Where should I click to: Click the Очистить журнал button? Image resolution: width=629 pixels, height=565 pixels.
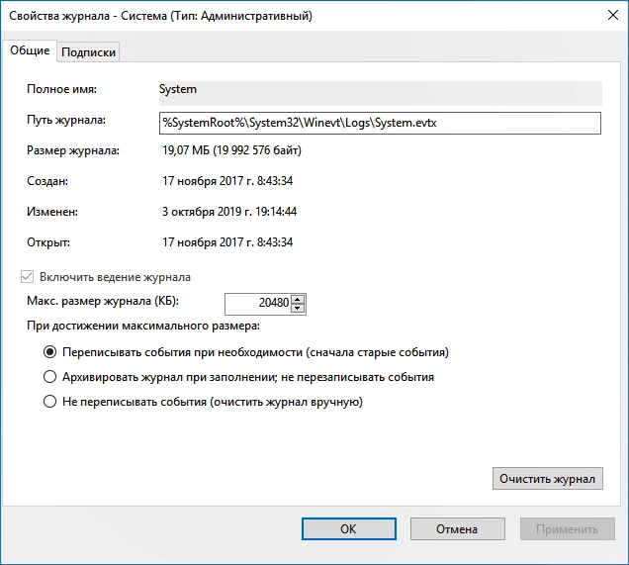click(548, 478)
